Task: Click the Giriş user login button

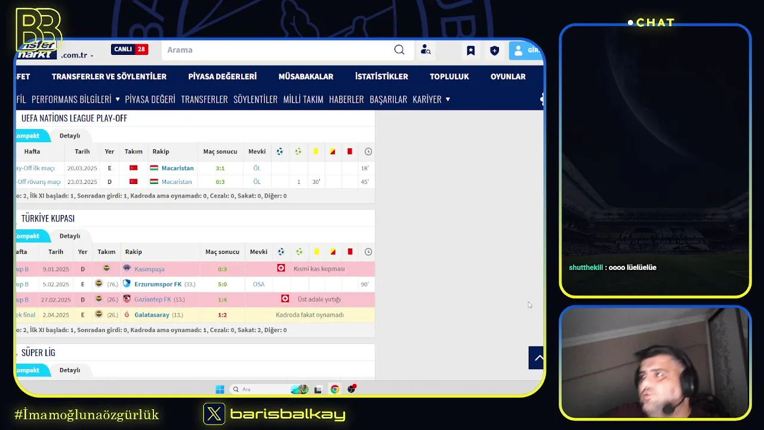Action: pyautogui.click(x=526, y=50)
